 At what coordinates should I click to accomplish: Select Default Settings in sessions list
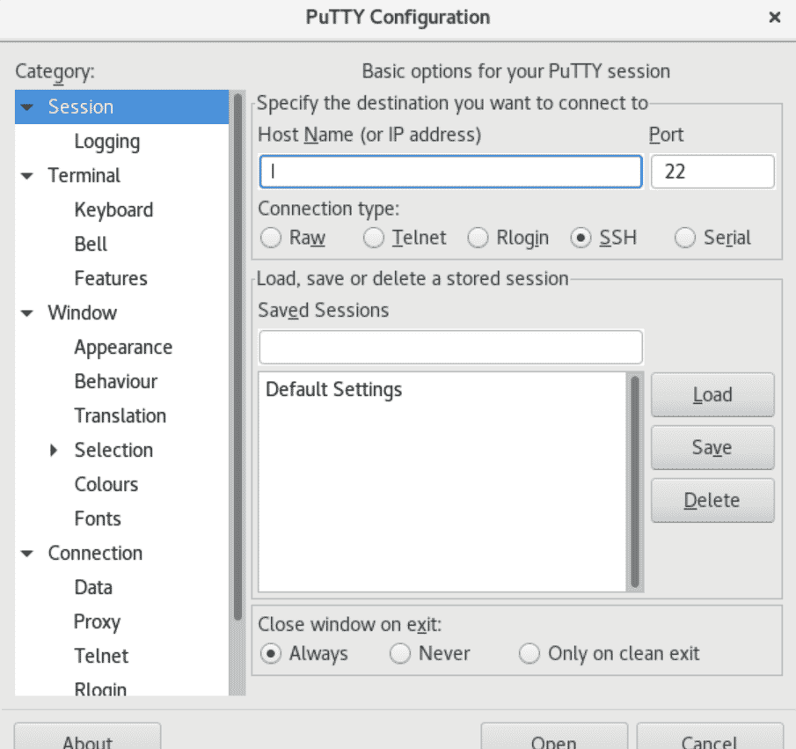tap(334, 390)
